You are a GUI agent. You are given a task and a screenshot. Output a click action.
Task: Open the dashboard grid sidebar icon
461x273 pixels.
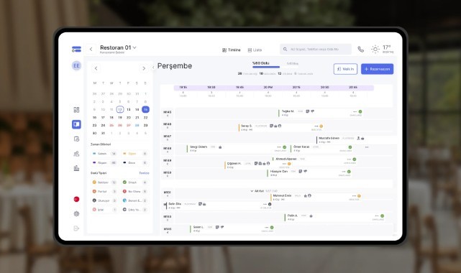point(76,110)
